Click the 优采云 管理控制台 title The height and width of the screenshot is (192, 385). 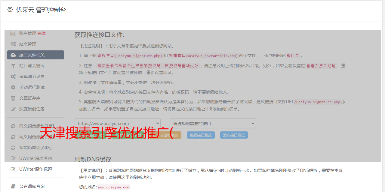(41, 10)
